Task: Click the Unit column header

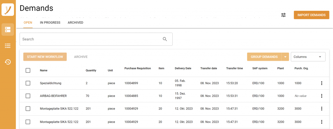Action: 110,71
